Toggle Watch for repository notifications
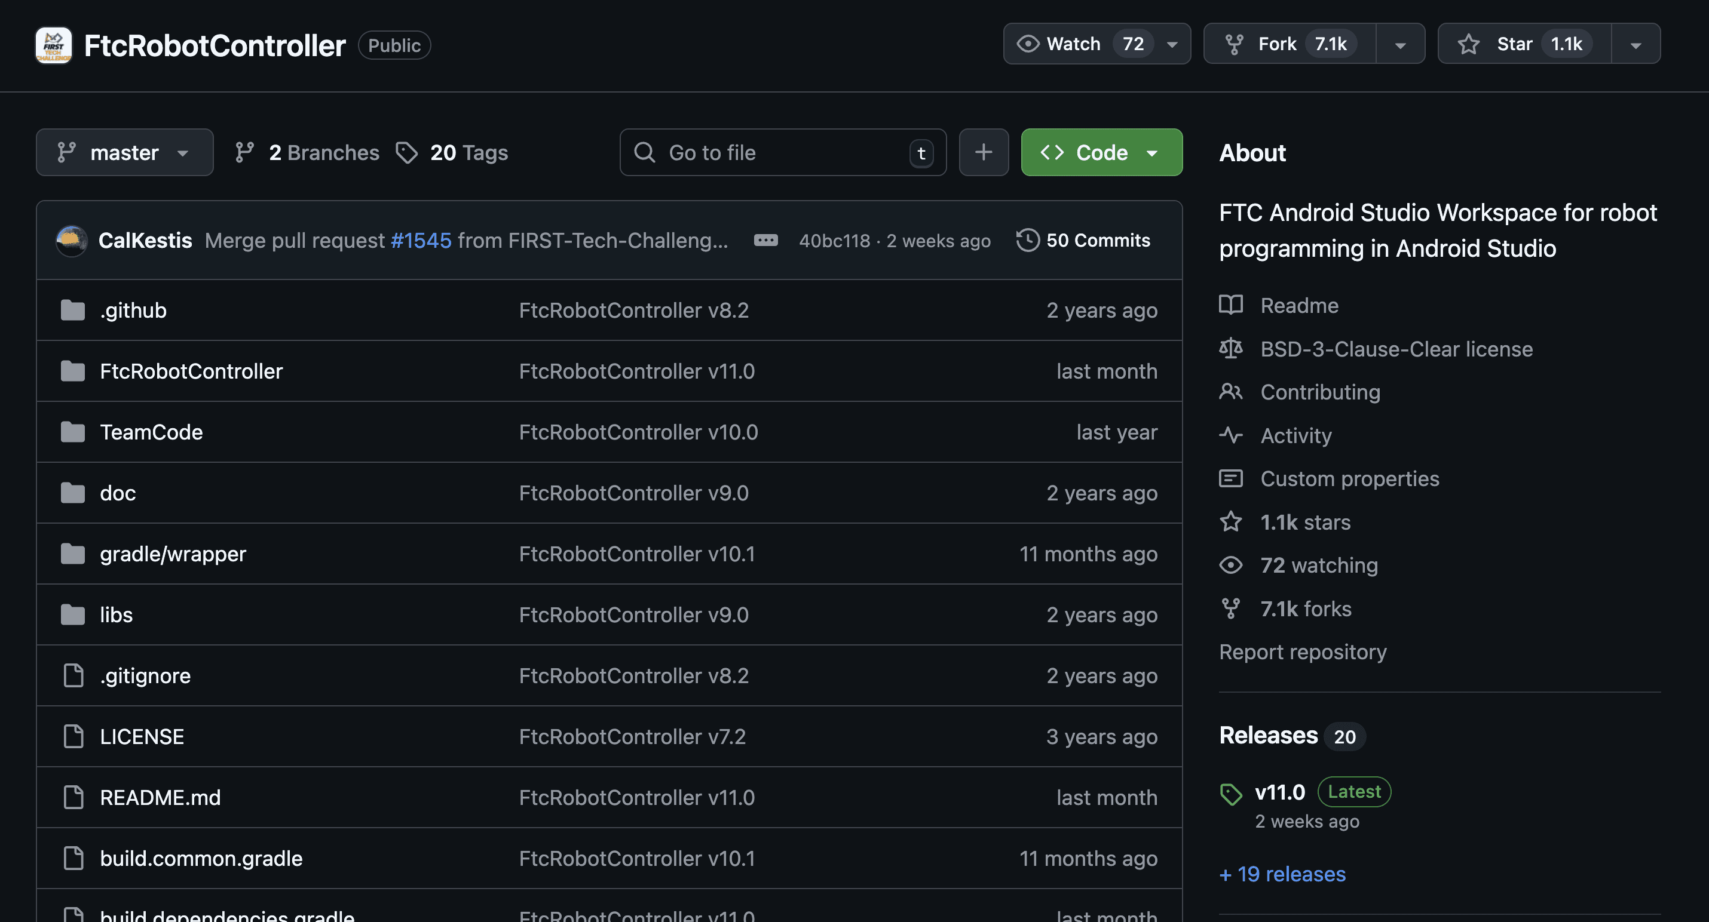The width and height of the screenshot is (1709, 922). click(1079, 44)
